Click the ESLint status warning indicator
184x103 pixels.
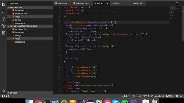click(x=170, y=96)
